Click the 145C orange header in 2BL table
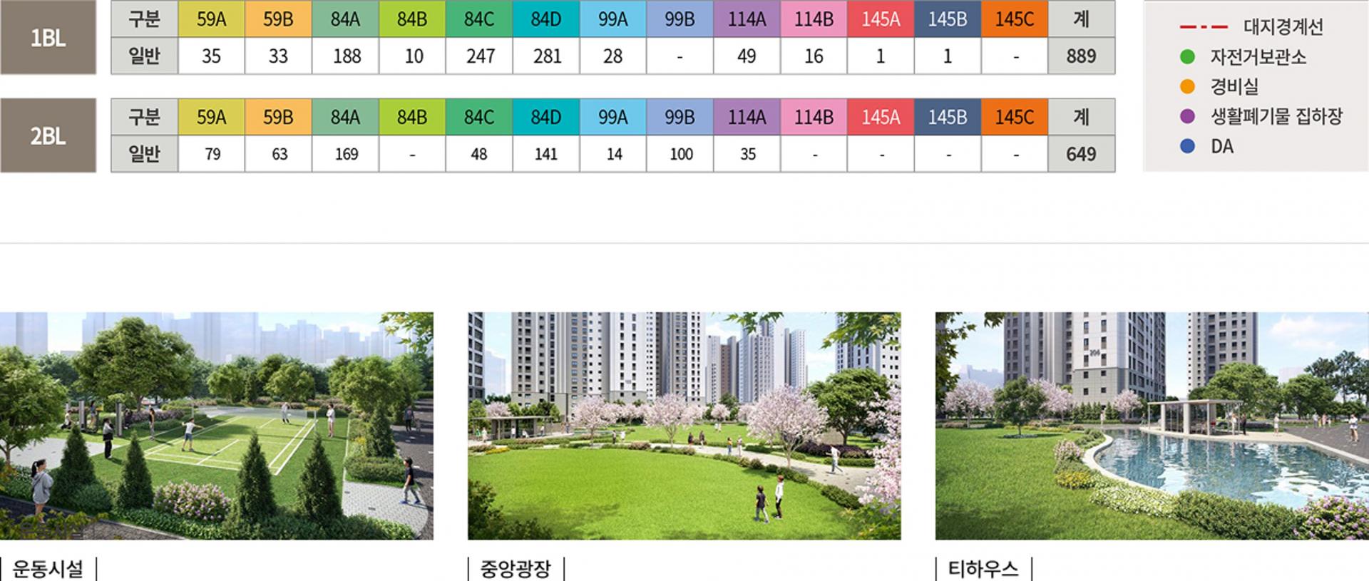This screenshot has height=581, width=1369. 1014,117
